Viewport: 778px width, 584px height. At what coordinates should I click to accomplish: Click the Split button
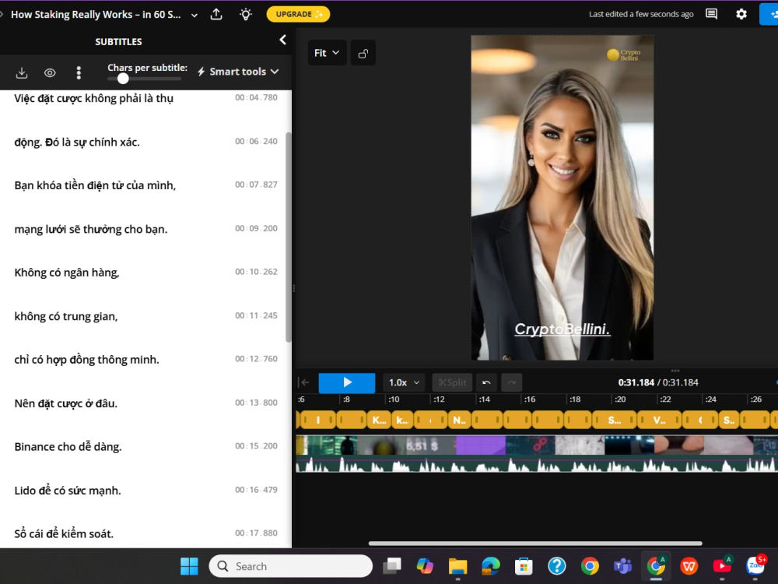[x=452, y=382]
